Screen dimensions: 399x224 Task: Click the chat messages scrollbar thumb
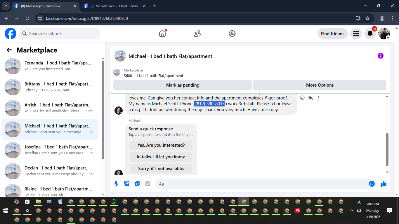[387, 149]
